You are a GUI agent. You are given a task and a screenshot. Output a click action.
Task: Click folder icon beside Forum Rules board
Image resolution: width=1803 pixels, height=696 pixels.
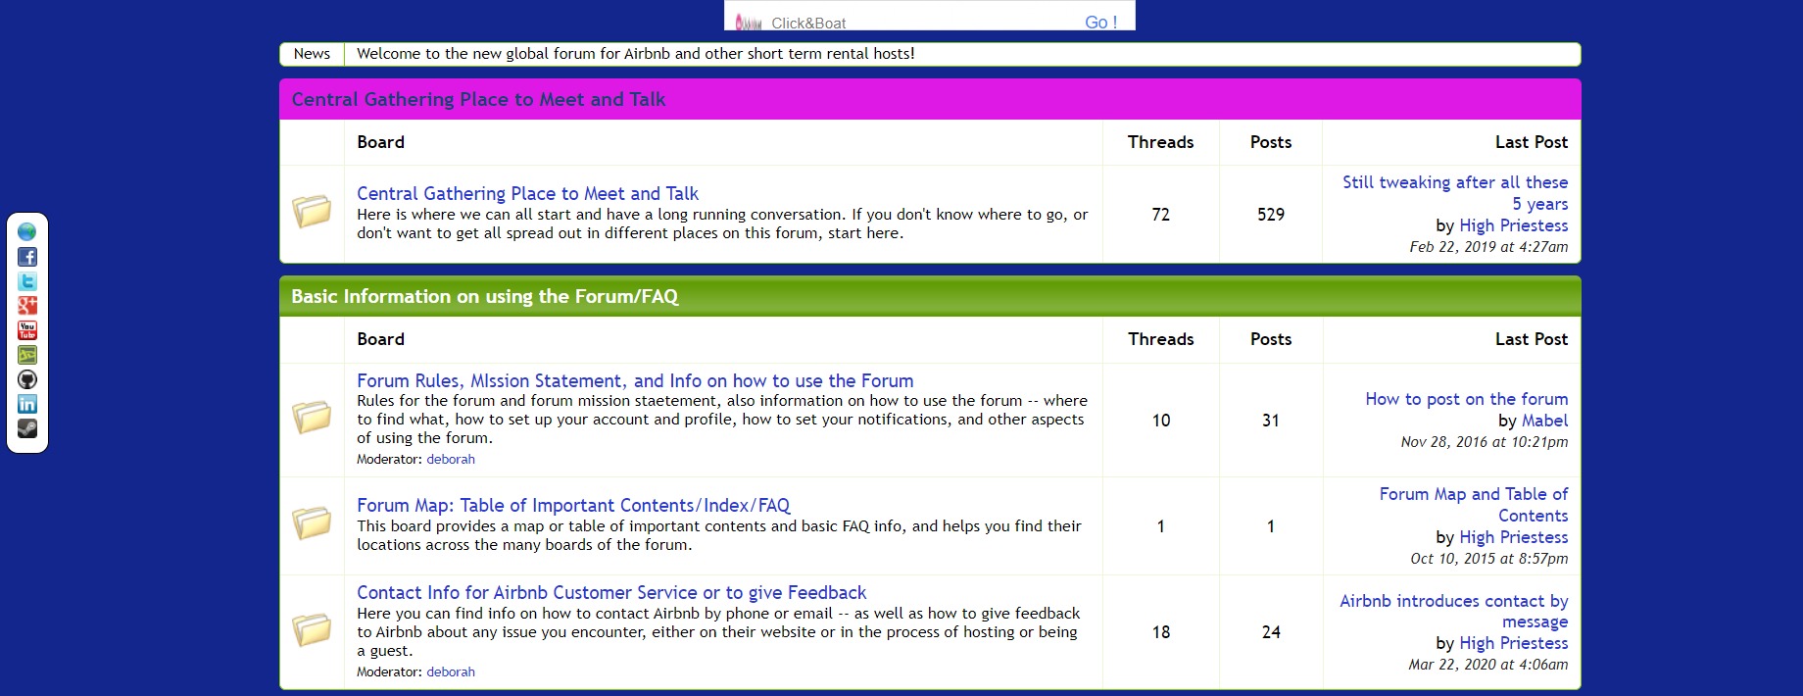(x=312, y=419)
